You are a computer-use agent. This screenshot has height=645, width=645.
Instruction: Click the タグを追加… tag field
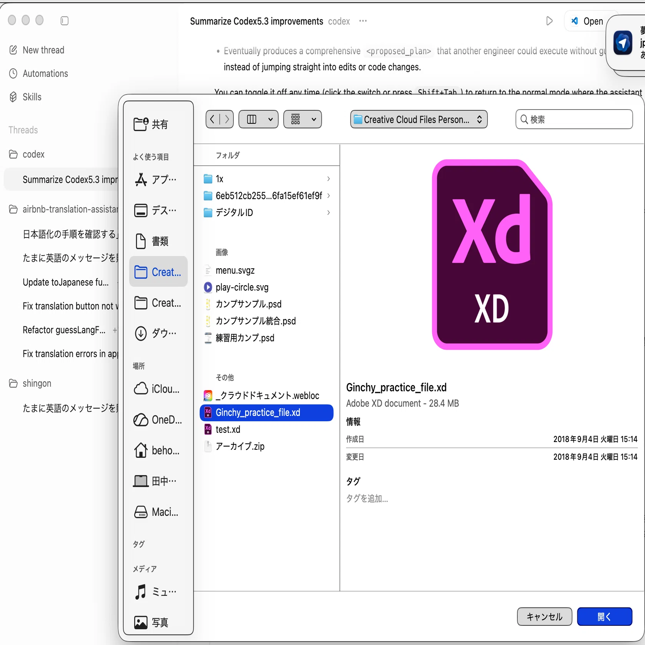coord(367,499)
